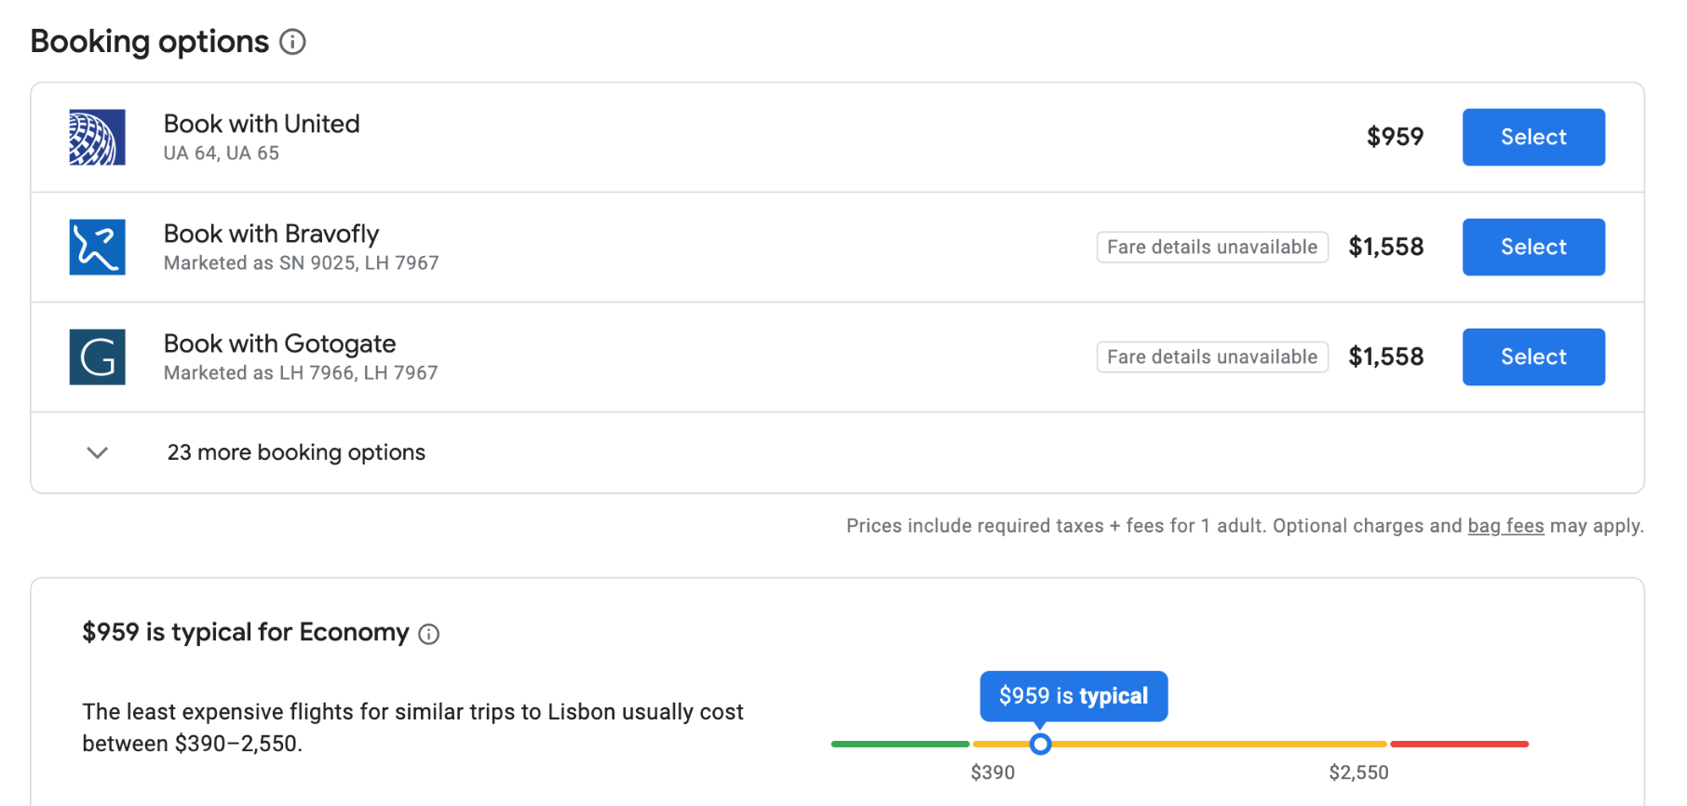The height and width of the screenshot is (806, 1687).
Task: Click the price range slider marker
Action: pyautogui.click(x=1040, y=744)
